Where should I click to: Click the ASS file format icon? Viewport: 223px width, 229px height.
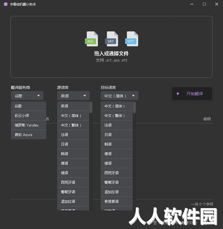coord(91,39)
